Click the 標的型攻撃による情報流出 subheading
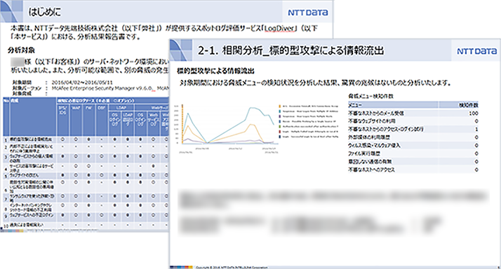Screen dimensions: 501x269 [215, 71]
